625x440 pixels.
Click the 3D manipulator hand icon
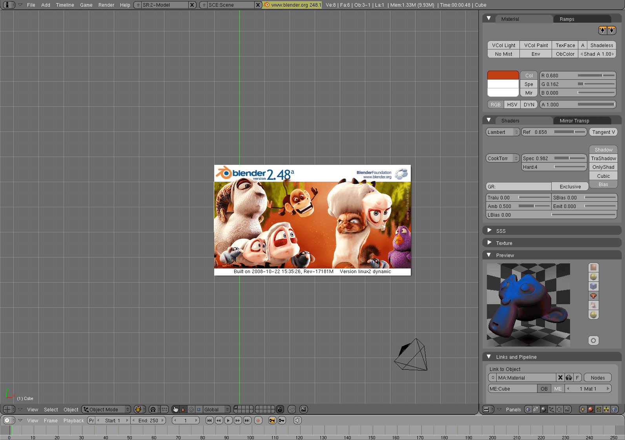pos(175,409)
